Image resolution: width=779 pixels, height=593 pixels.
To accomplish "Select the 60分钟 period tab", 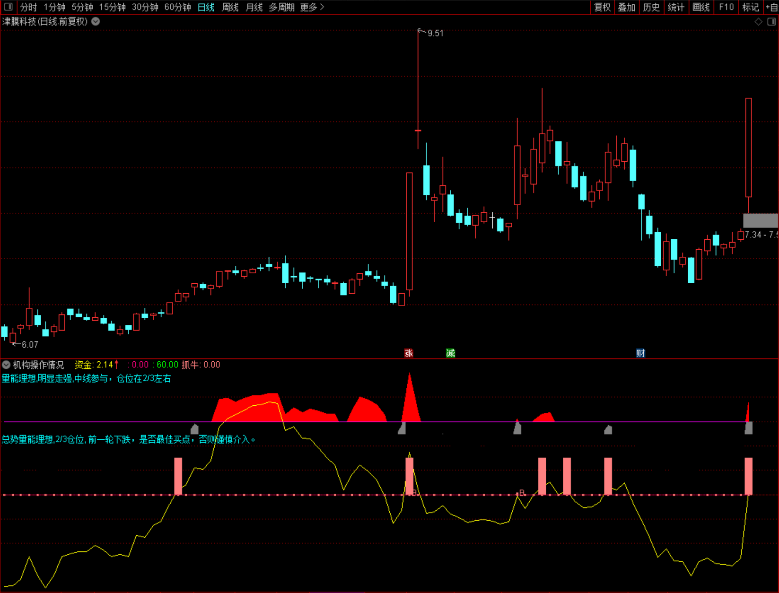I will (x=177, y=7).
